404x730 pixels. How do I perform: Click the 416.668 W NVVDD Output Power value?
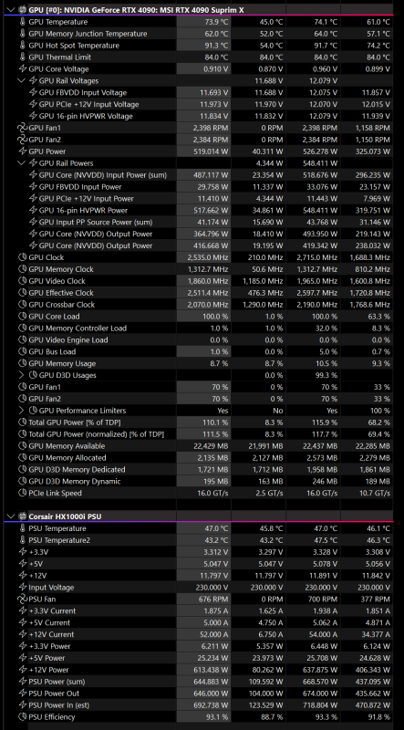click(x=211, y=245)
